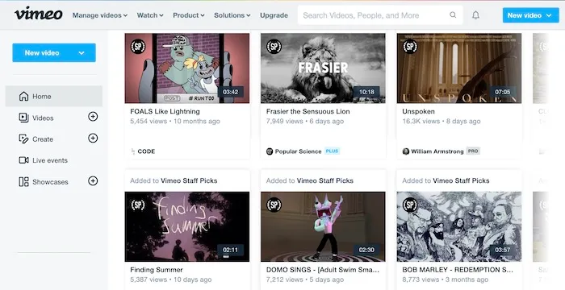Open the Product dropdown

[x=188, y=15]
